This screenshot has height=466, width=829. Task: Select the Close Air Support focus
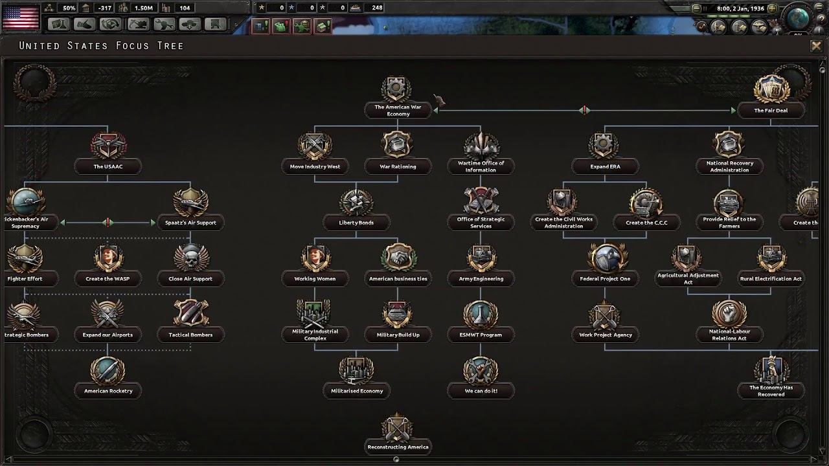point(190,266)
